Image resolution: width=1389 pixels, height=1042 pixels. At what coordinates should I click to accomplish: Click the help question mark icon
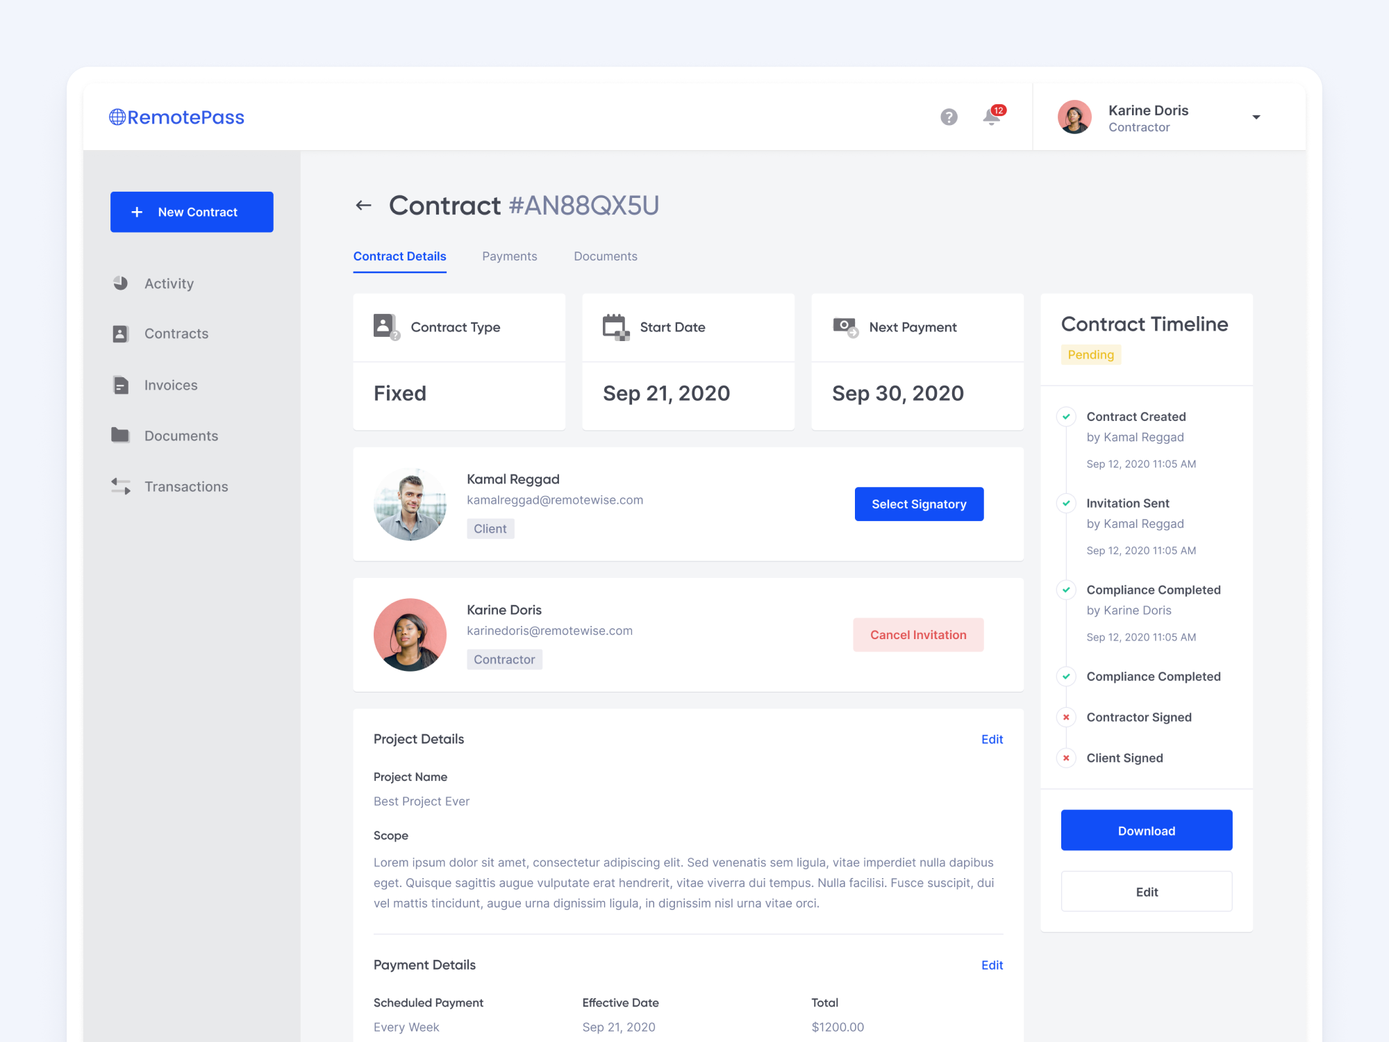949,117
